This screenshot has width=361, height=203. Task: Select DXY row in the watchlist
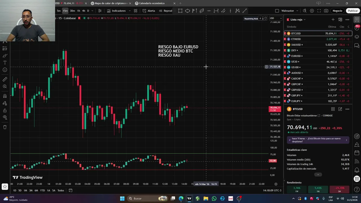click(x=318, y=50)
